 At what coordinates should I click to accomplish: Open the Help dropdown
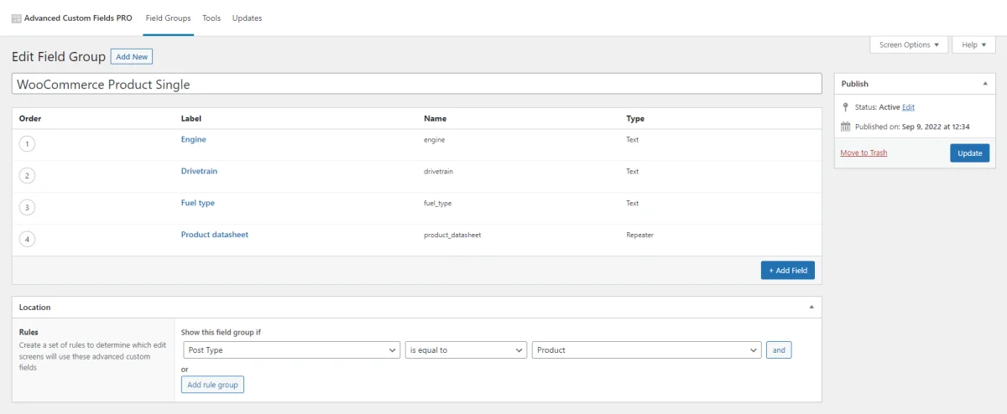tap(973, 45)
